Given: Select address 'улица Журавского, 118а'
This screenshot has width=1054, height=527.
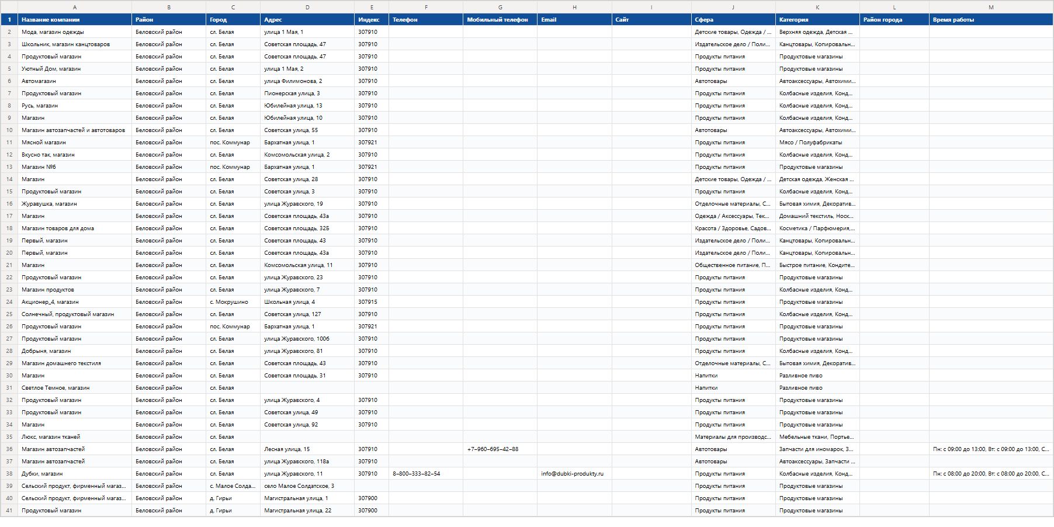Looking at the screenshot, I should tap(307, 462).
